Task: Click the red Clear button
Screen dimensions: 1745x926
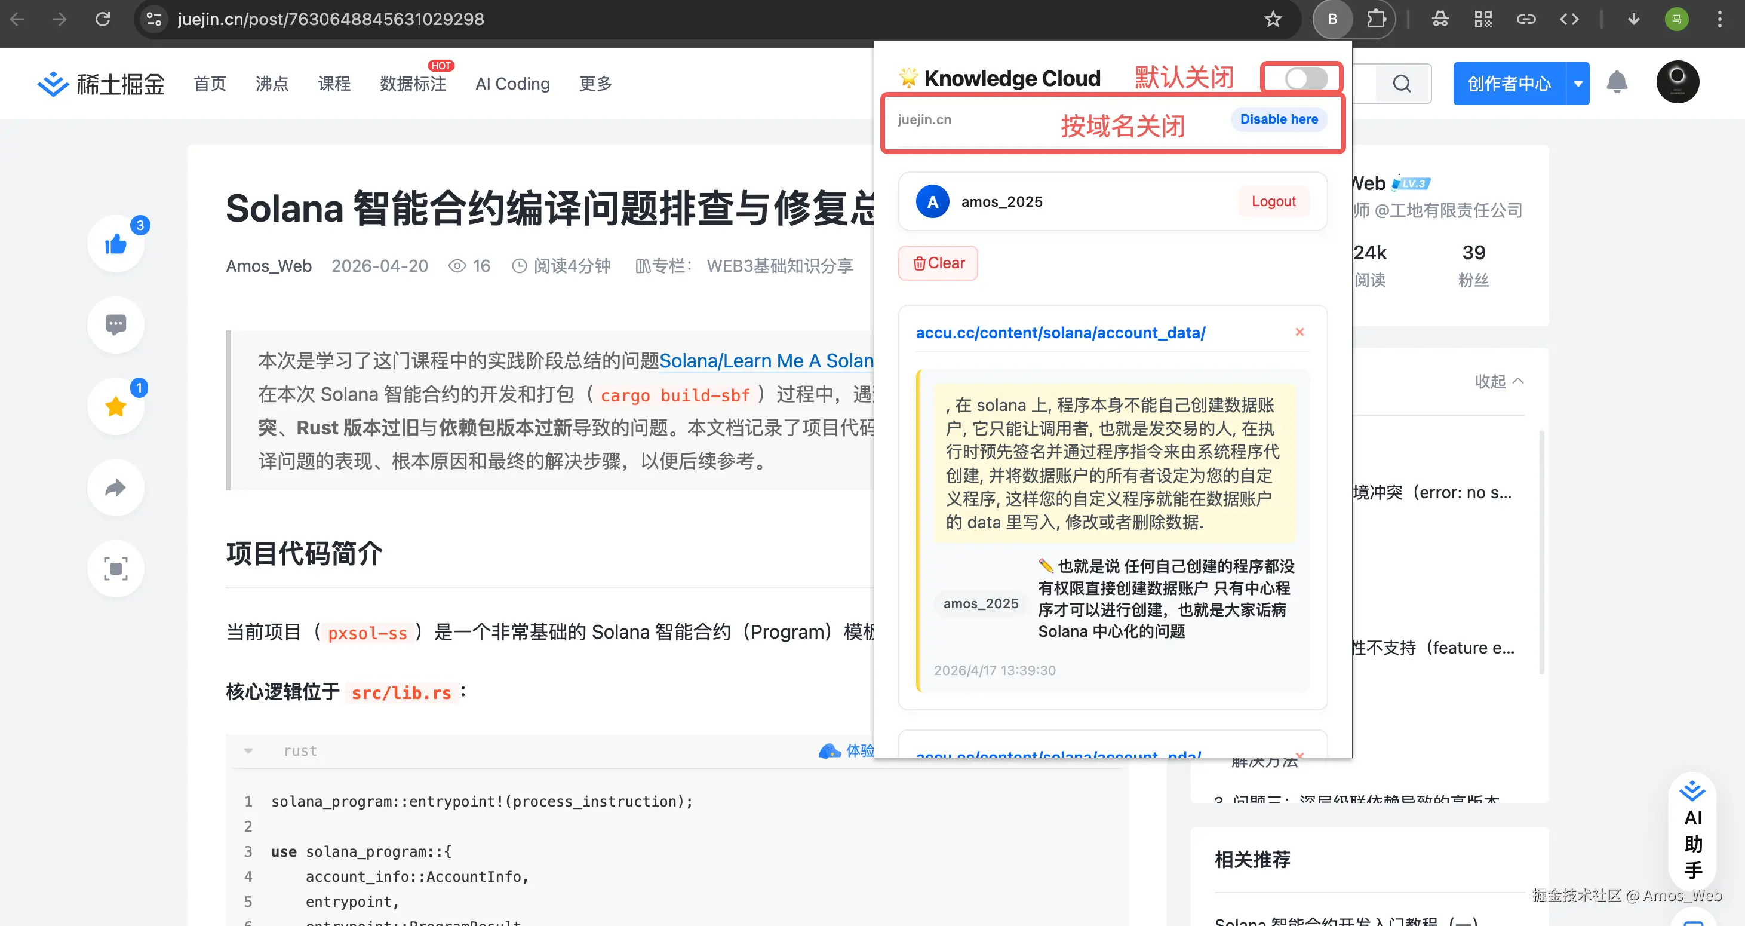Action: [938, 263]
